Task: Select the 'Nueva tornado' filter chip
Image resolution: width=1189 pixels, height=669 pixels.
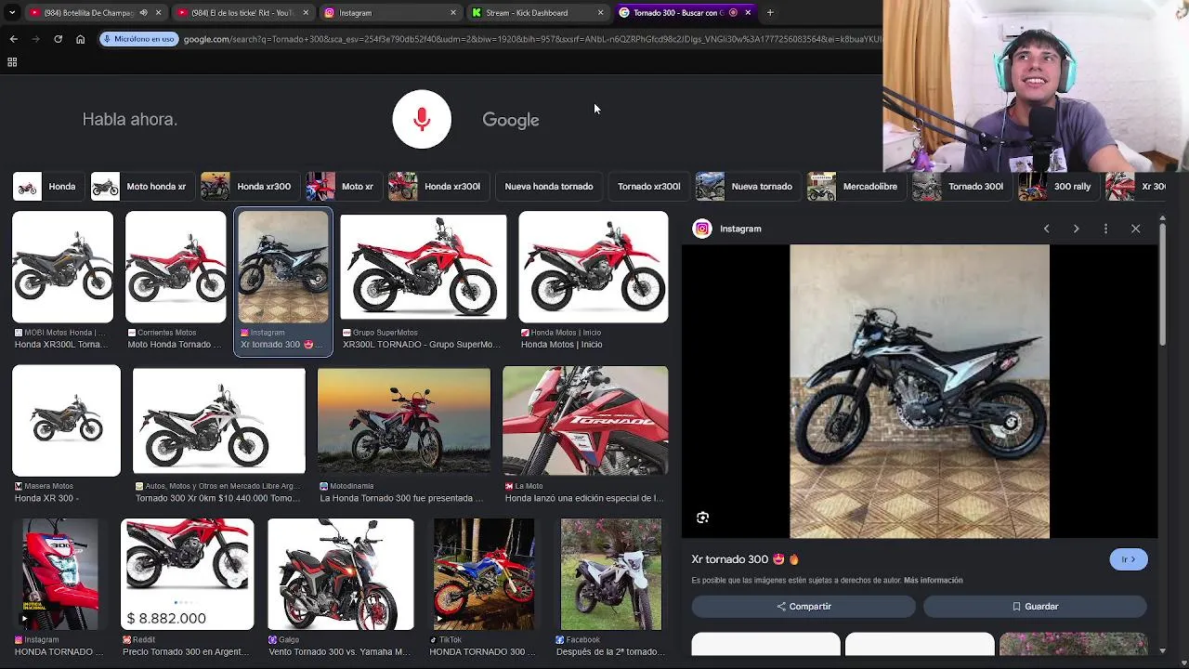Action: click(x=747, y=187)
